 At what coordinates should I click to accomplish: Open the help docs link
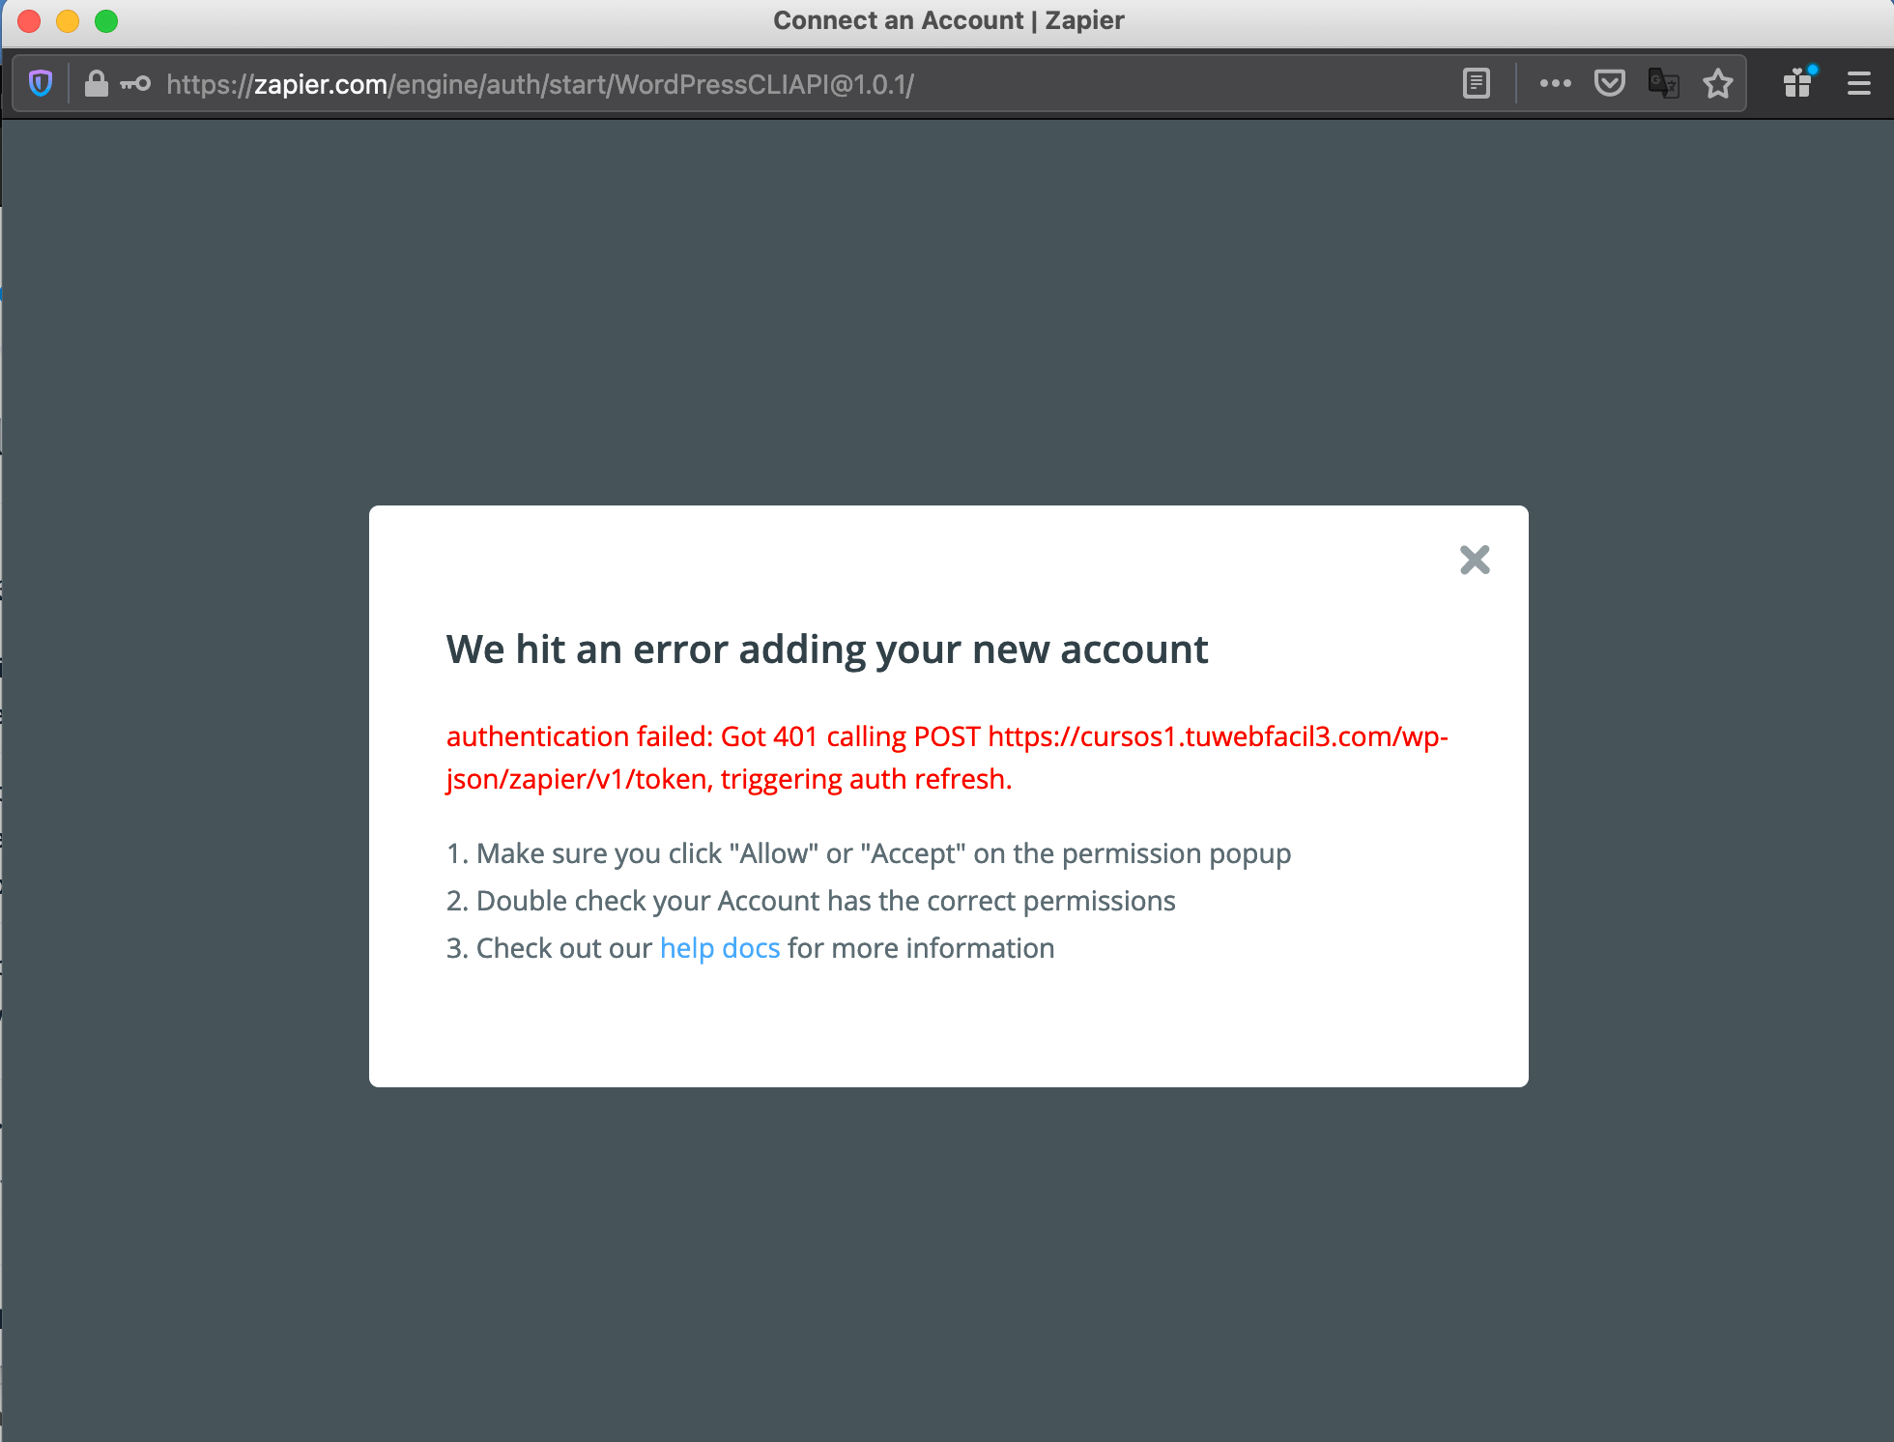720,948
